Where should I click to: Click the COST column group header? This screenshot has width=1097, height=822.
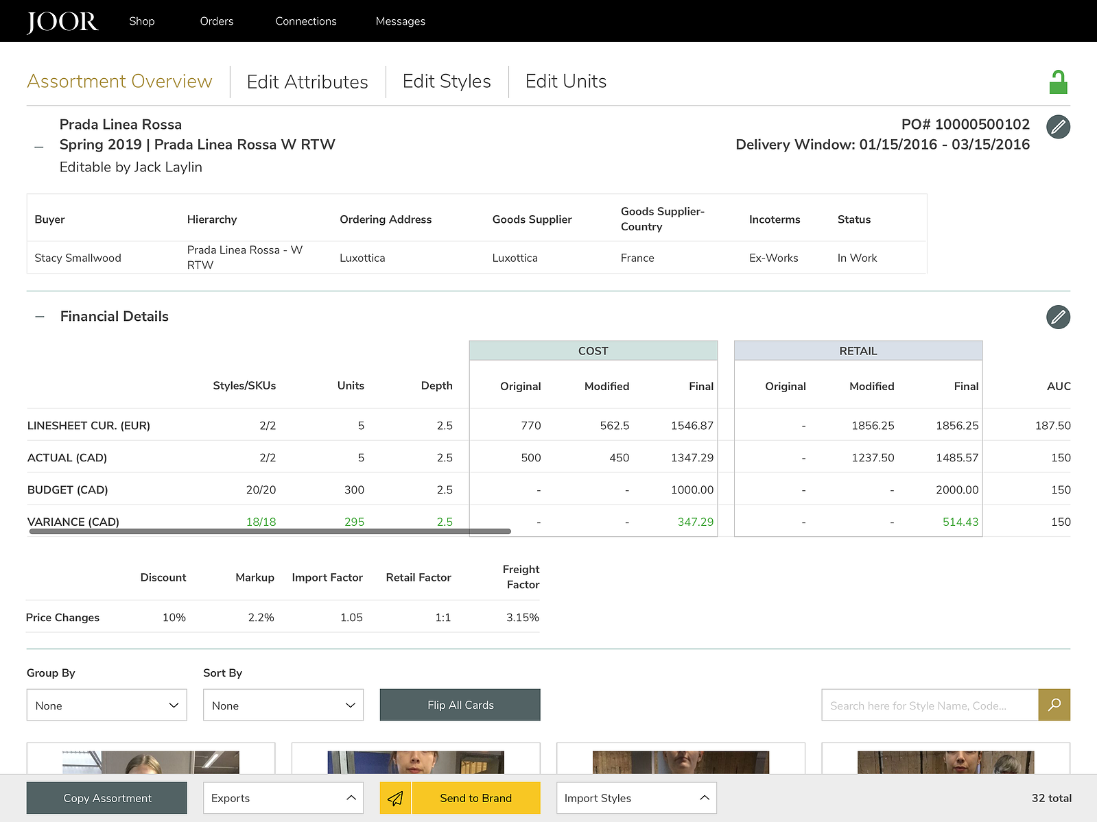pyautogui.click(x=593, y=350)
